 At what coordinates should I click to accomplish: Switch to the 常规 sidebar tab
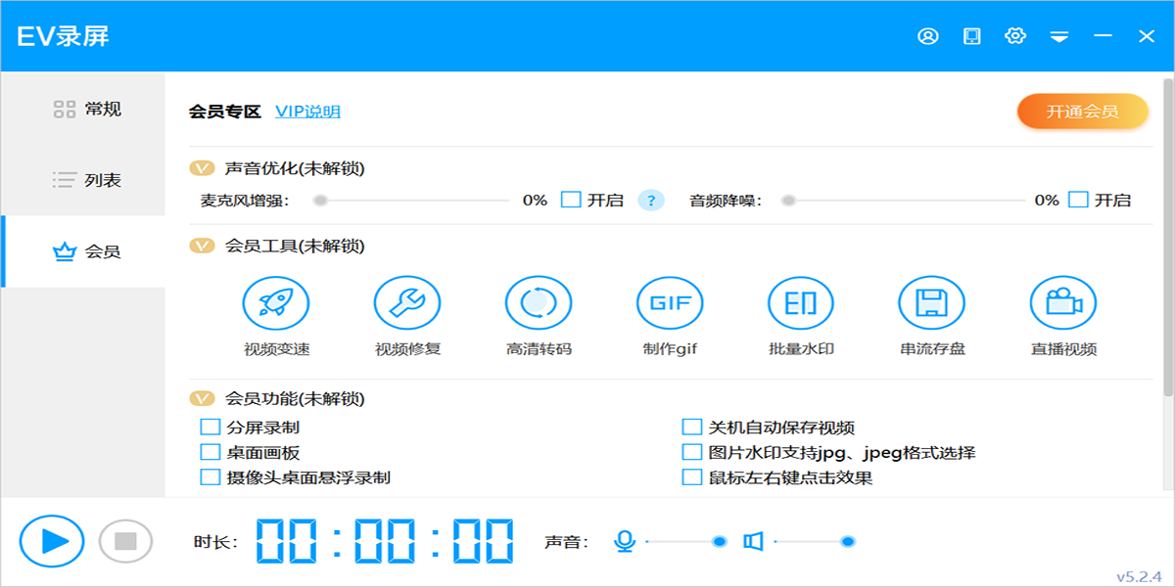[86, 109]
